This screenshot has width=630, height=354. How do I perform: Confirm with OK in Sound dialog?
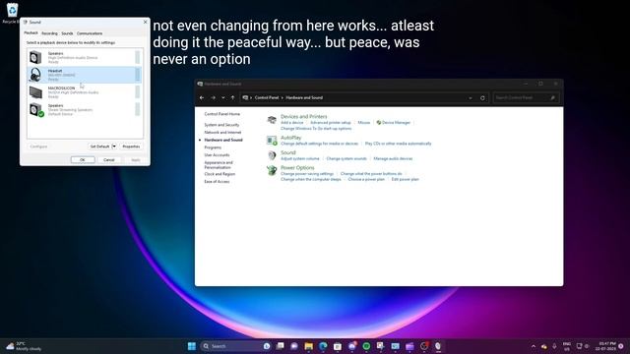(x=83, y=159)
